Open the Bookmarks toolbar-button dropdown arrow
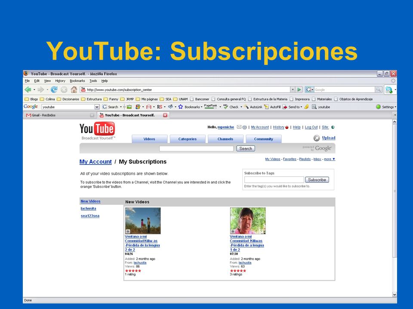 [x=201, y=107]
